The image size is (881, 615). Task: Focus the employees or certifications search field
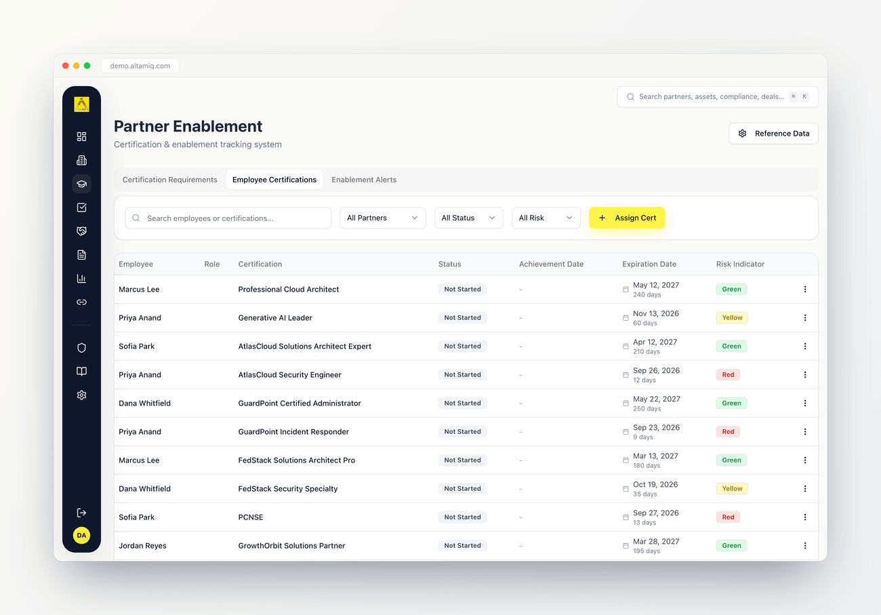coord(228,218)
